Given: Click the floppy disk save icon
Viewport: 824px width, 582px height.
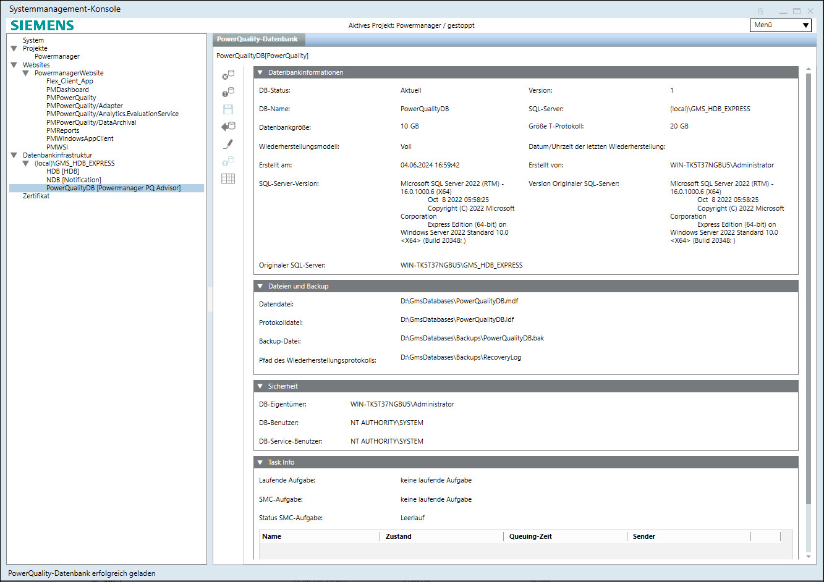Looking at the screenshot, I should coord(228,109).
